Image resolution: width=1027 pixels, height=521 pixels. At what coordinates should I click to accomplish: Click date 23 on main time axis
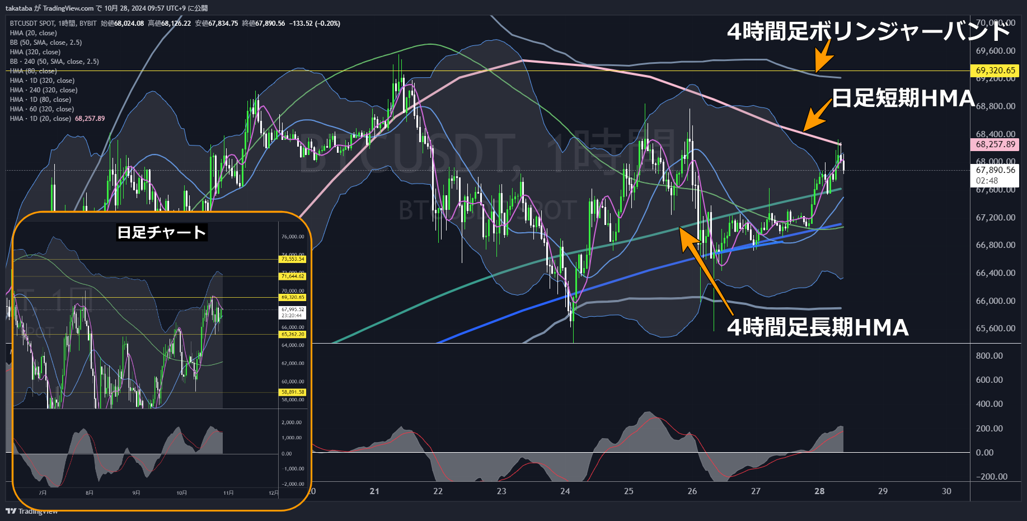click(501, 491)
